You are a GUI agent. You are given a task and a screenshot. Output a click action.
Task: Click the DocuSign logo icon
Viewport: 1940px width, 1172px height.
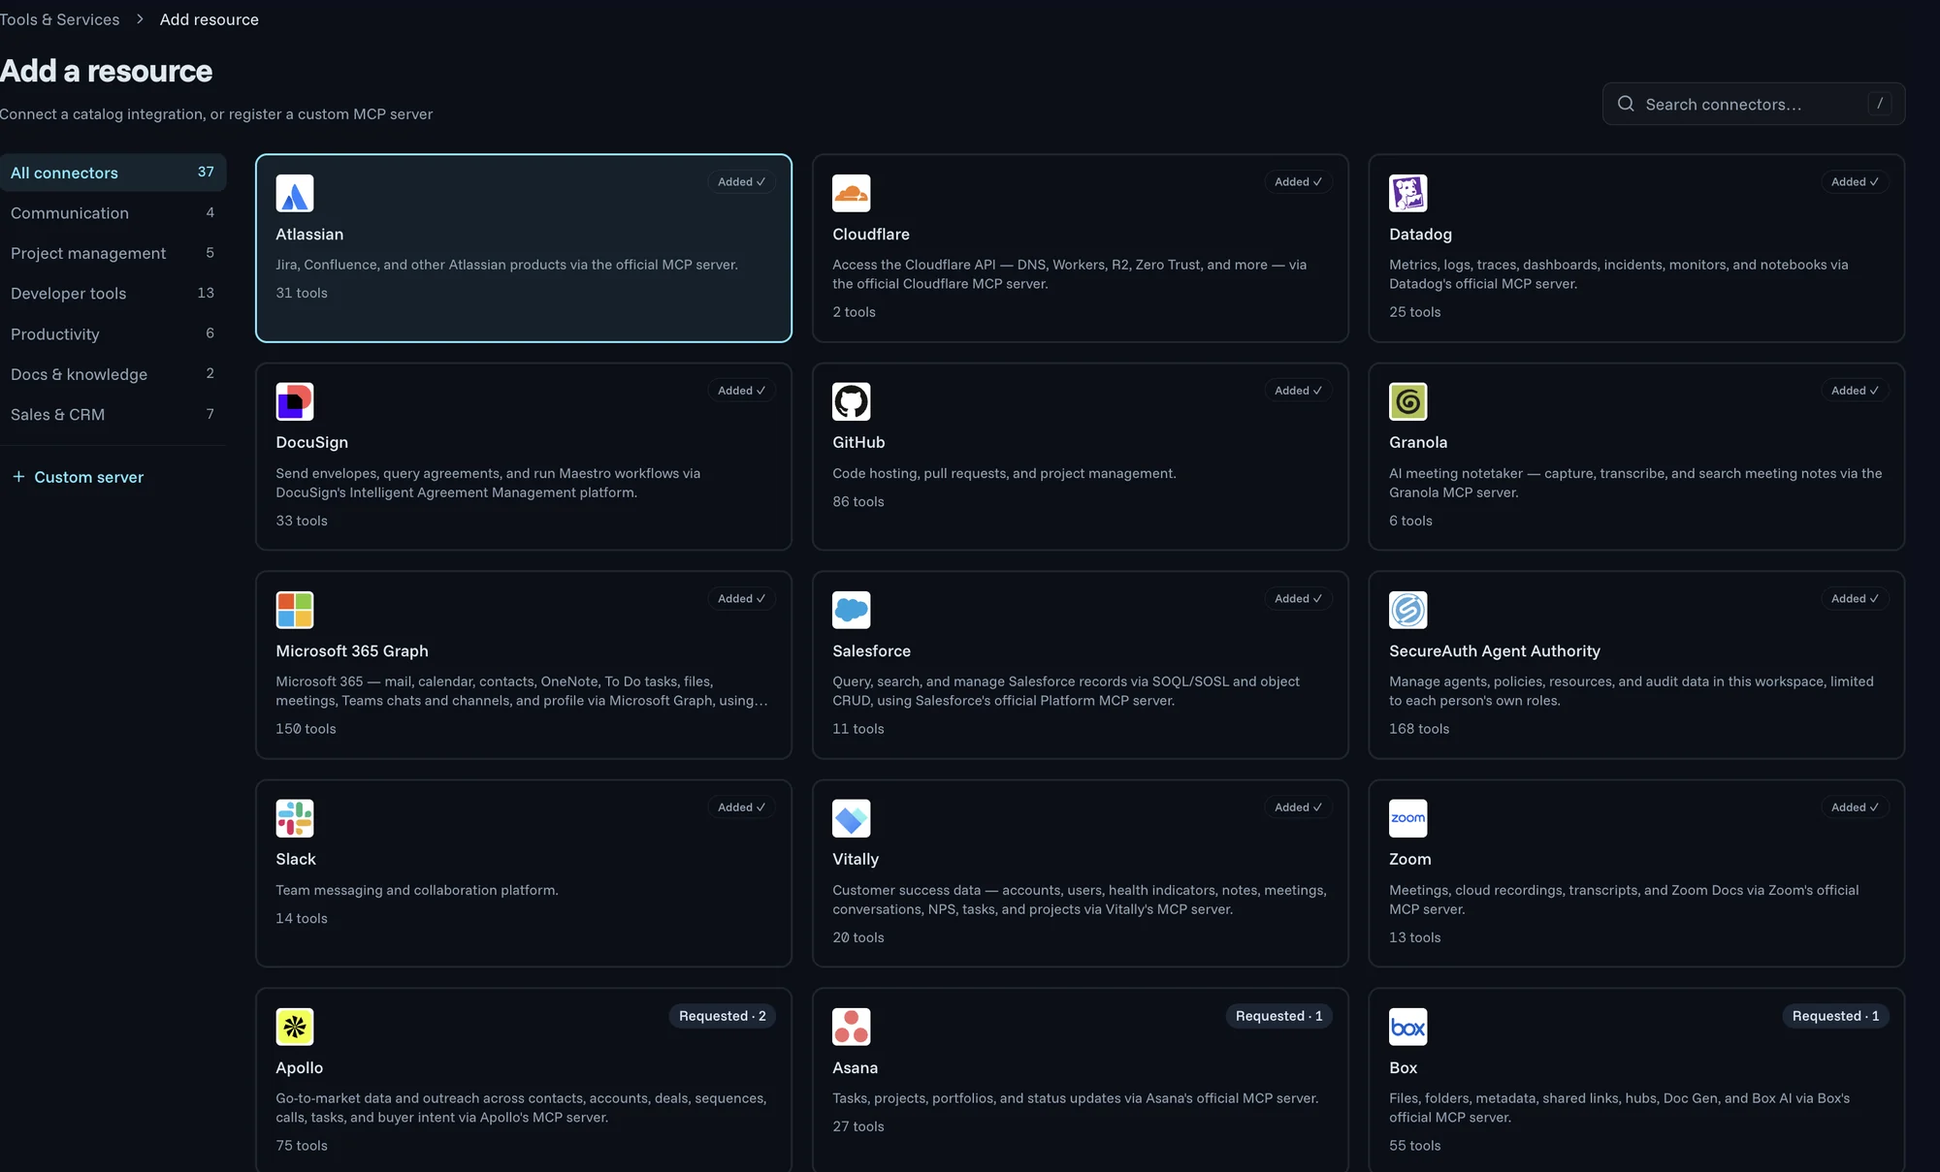click(295, 401)
